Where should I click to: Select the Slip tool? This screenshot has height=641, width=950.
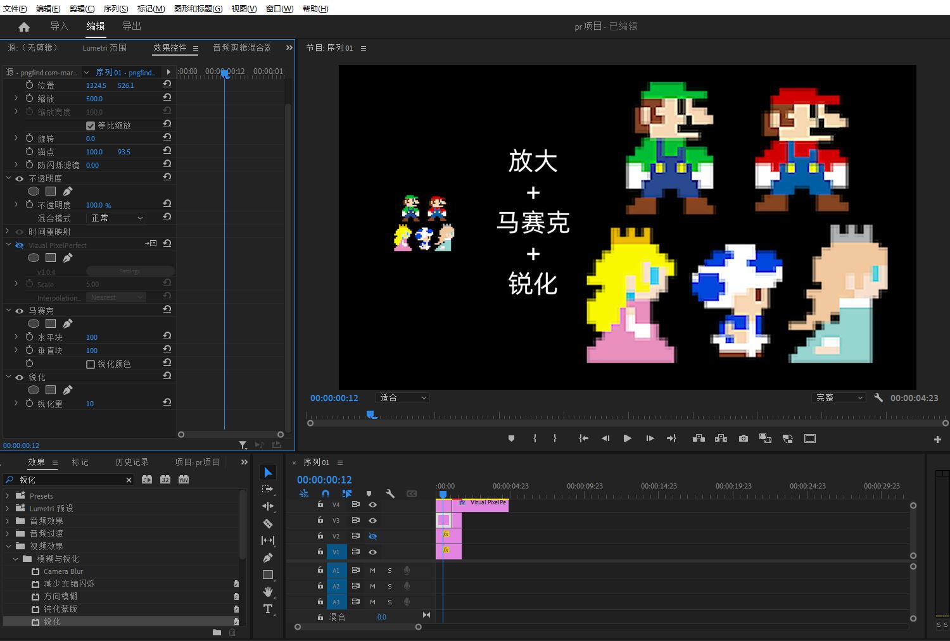(x=268, y=540)
